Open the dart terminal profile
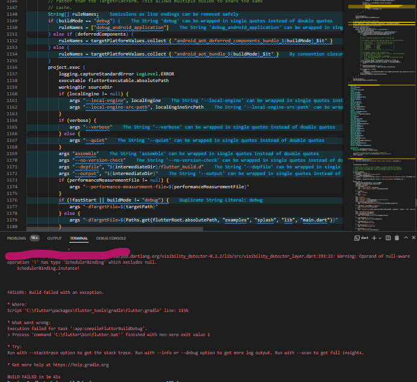 (361, 238)
